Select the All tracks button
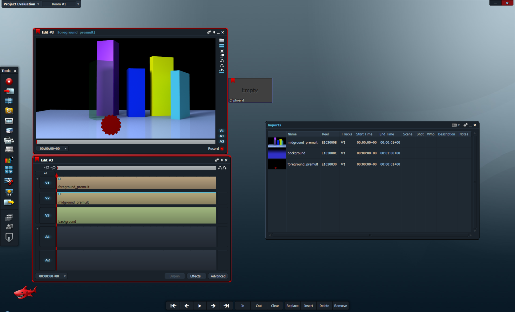515x312 pixels. coord(46,173)
